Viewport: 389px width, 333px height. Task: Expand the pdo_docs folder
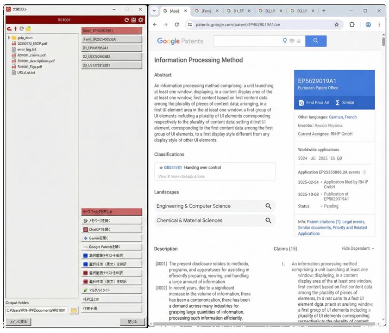click(x=8, y=37)
